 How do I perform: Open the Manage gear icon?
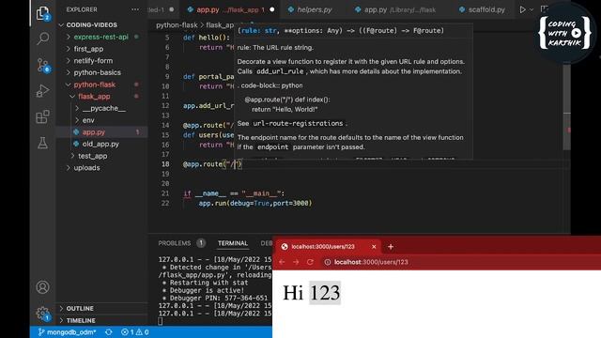42,314
